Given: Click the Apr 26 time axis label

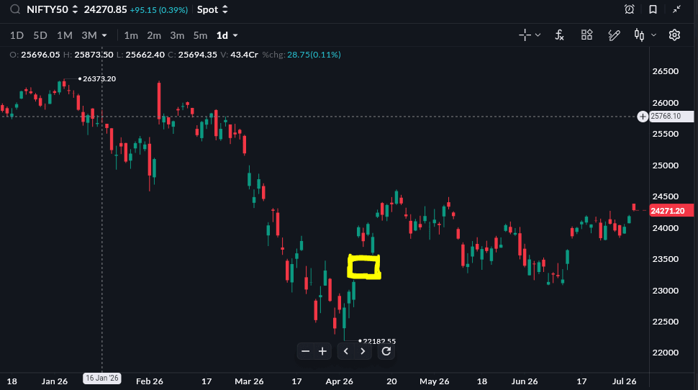Looking at the screenshot, I should [339, 381].
